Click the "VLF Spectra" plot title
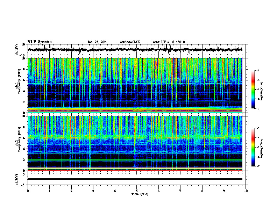 point(40,42)
